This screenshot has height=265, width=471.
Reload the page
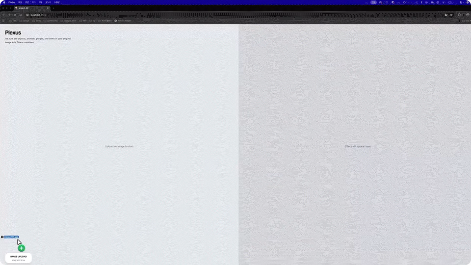pos(15,15)
